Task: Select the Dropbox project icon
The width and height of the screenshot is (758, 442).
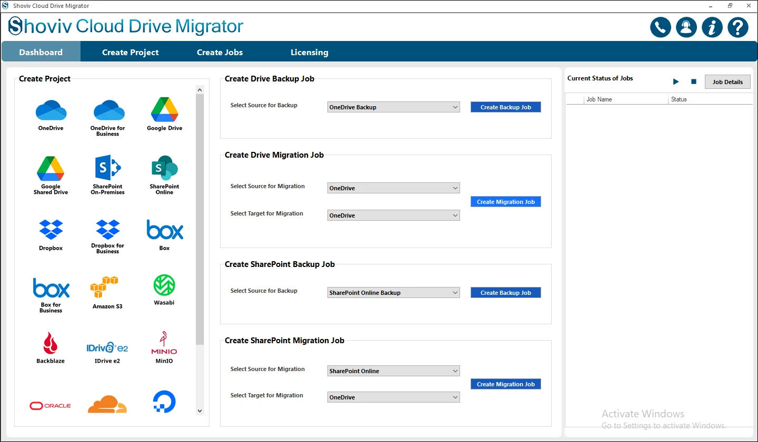Action: [51, 230]
